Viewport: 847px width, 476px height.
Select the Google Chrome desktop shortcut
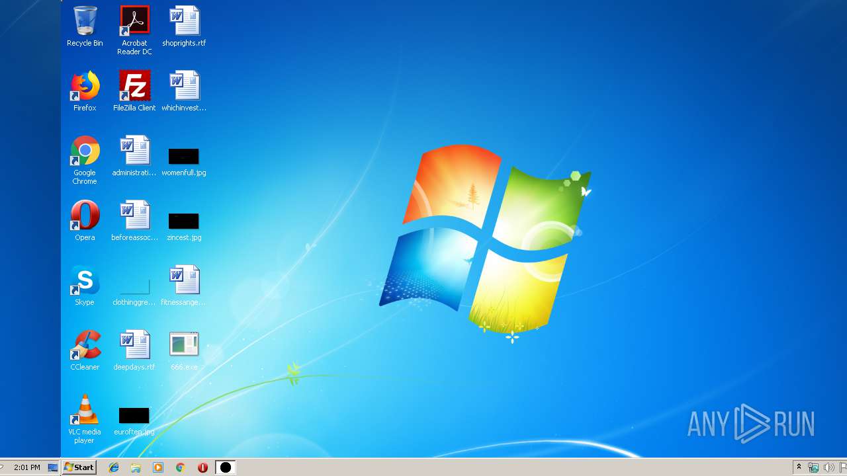point(85,160)
